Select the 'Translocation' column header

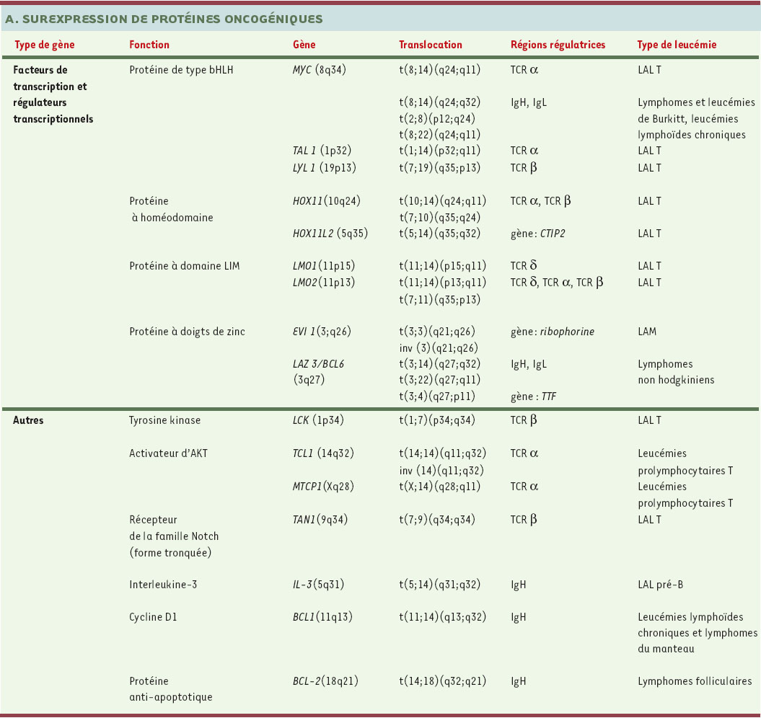point(431,45)
